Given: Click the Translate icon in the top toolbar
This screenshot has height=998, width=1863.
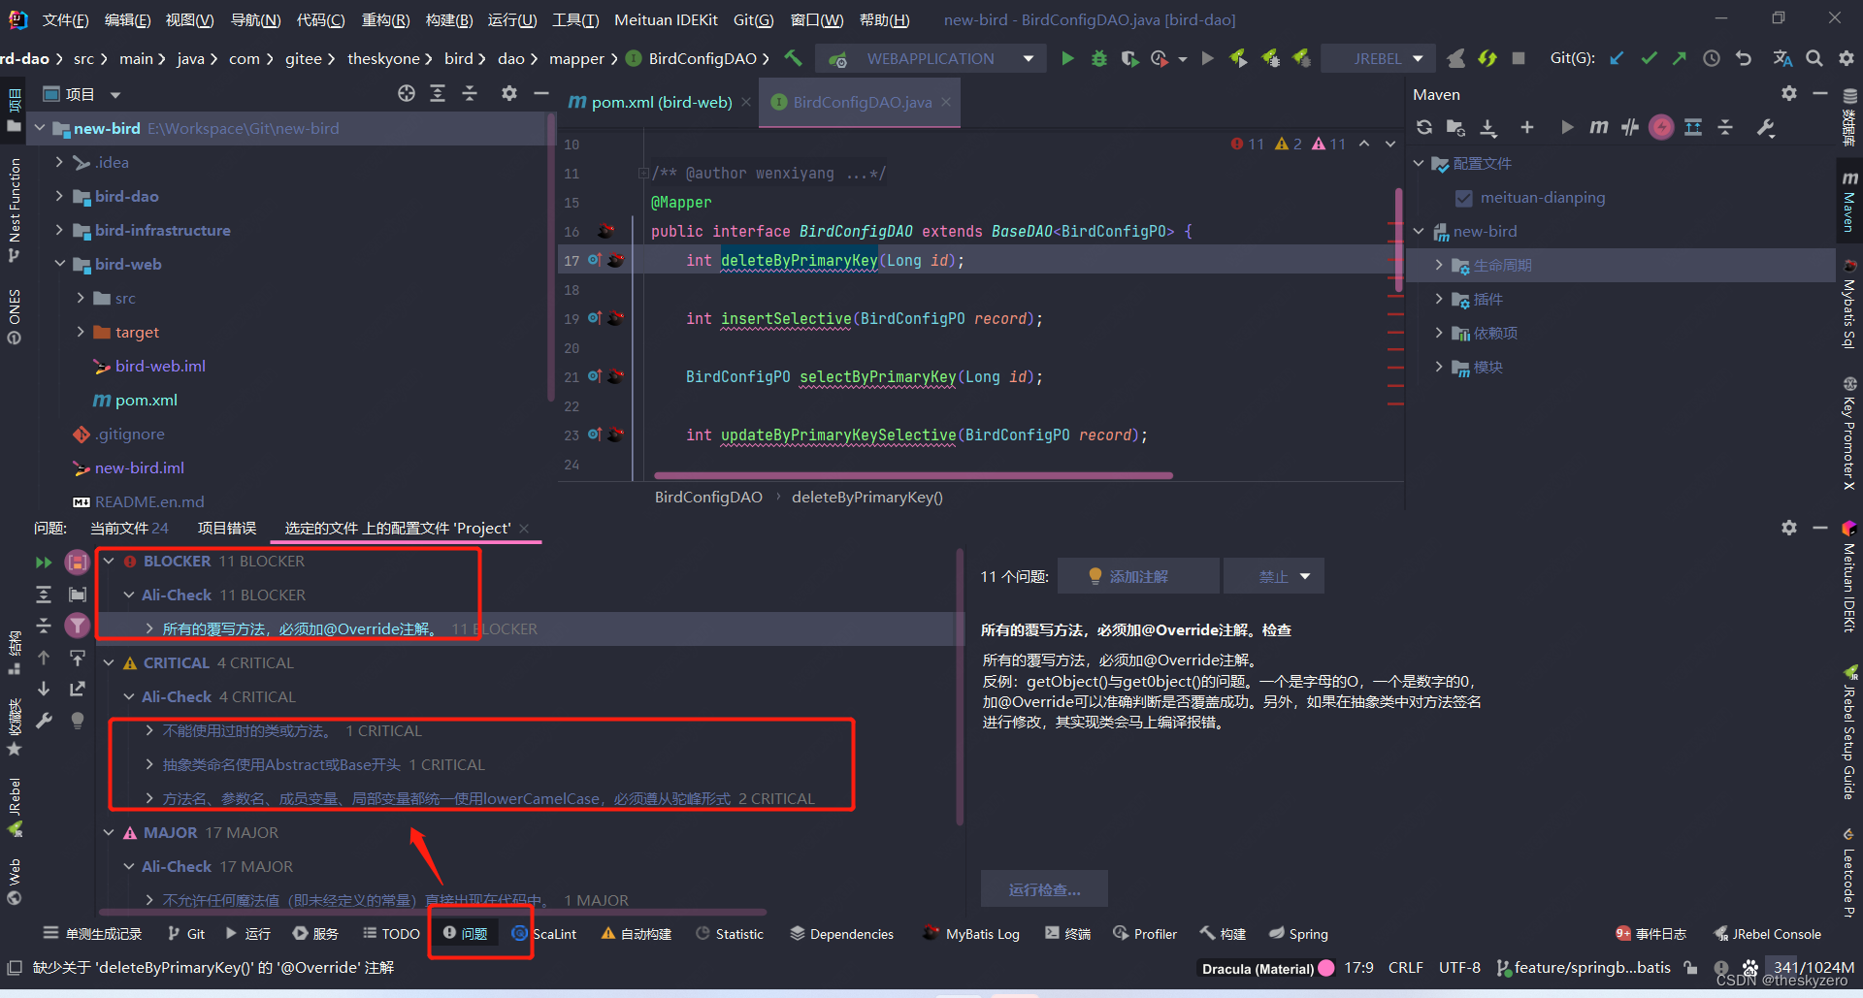Looking at the screenshot, I should pos(1782,58).
